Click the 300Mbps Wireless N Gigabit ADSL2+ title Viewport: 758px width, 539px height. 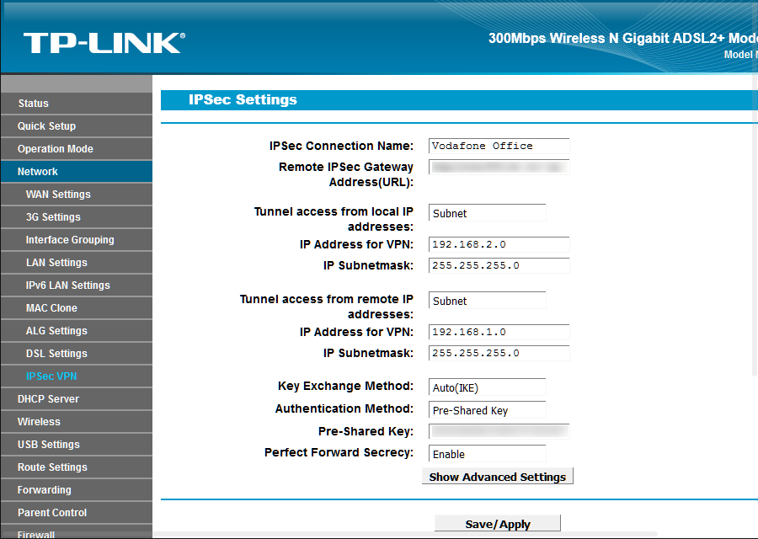pyautogui.click(x=622, y=38)
